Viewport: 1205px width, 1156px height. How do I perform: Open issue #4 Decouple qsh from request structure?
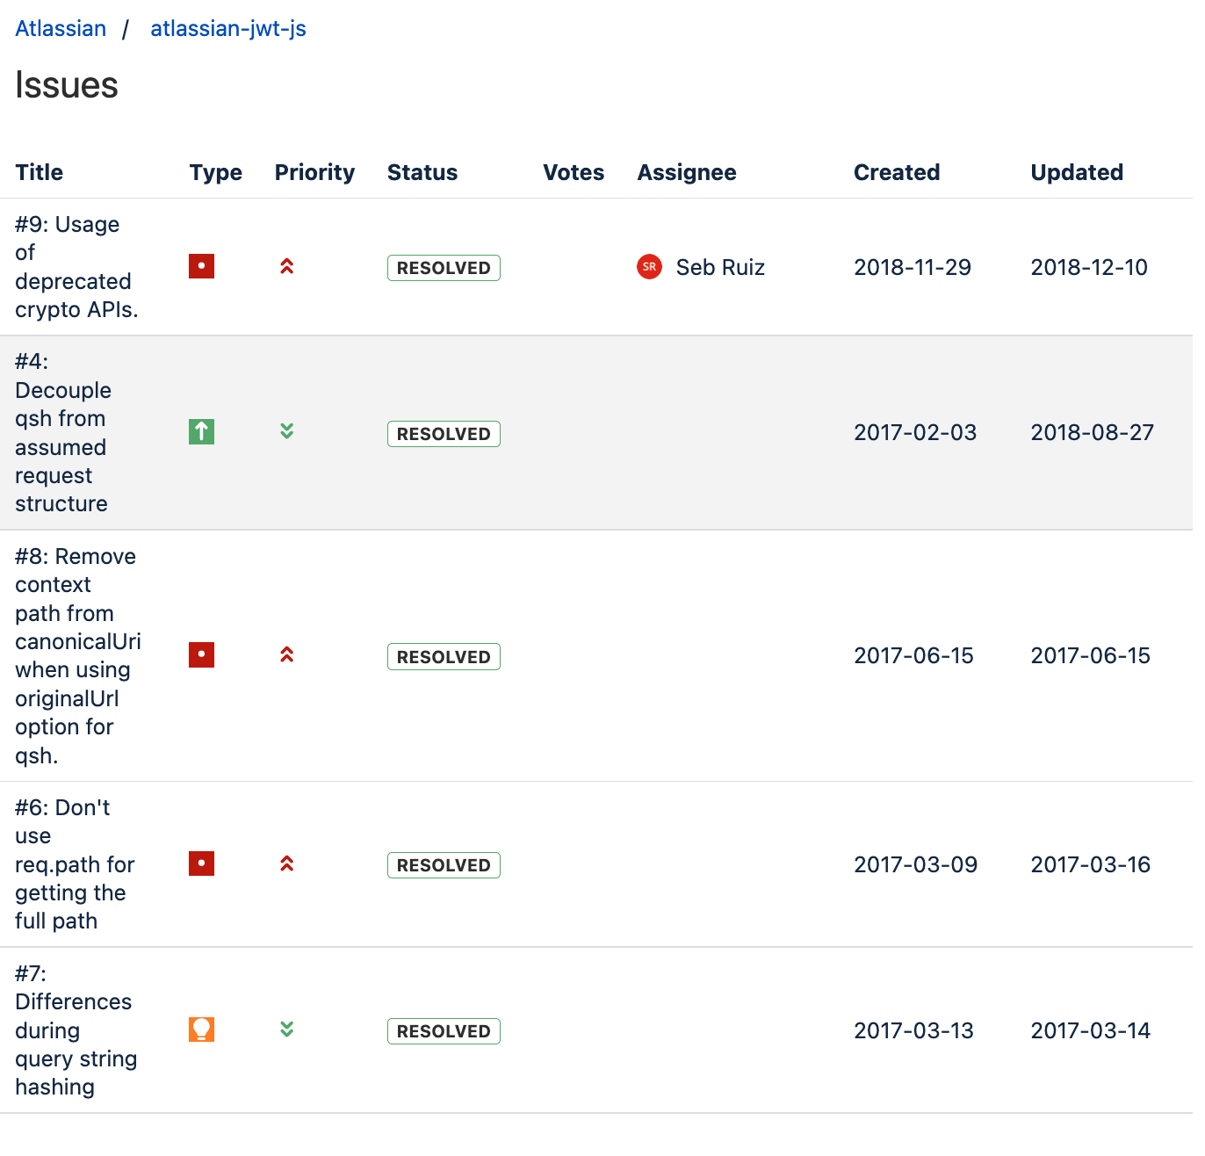(62, 431)
